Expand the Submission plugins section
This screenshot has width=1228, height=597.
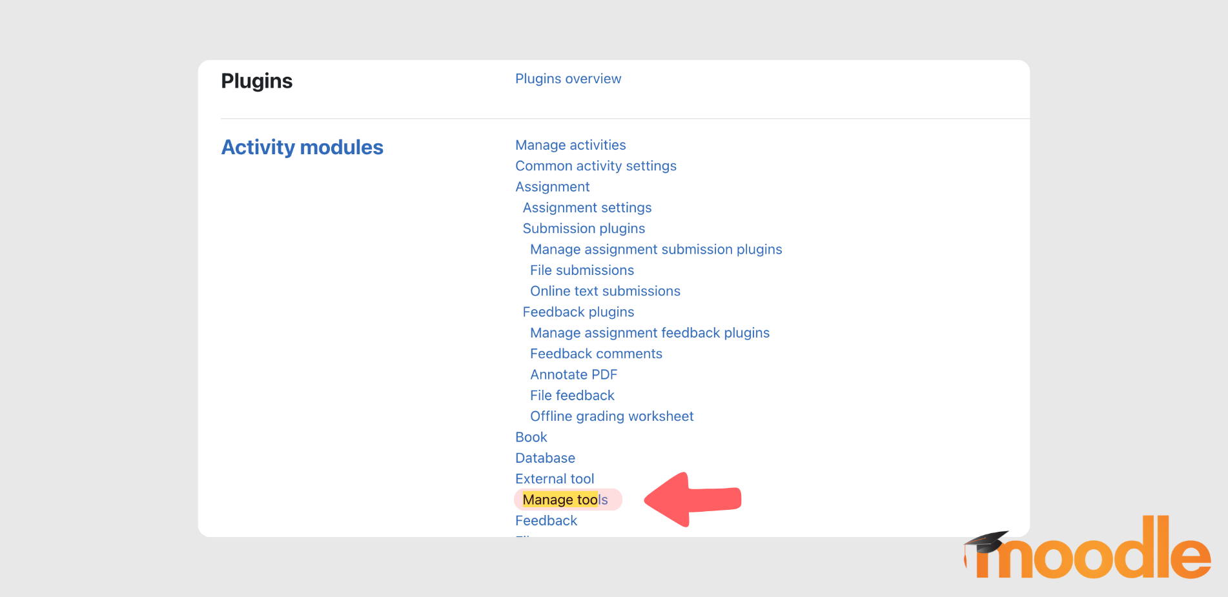point(583,228)
